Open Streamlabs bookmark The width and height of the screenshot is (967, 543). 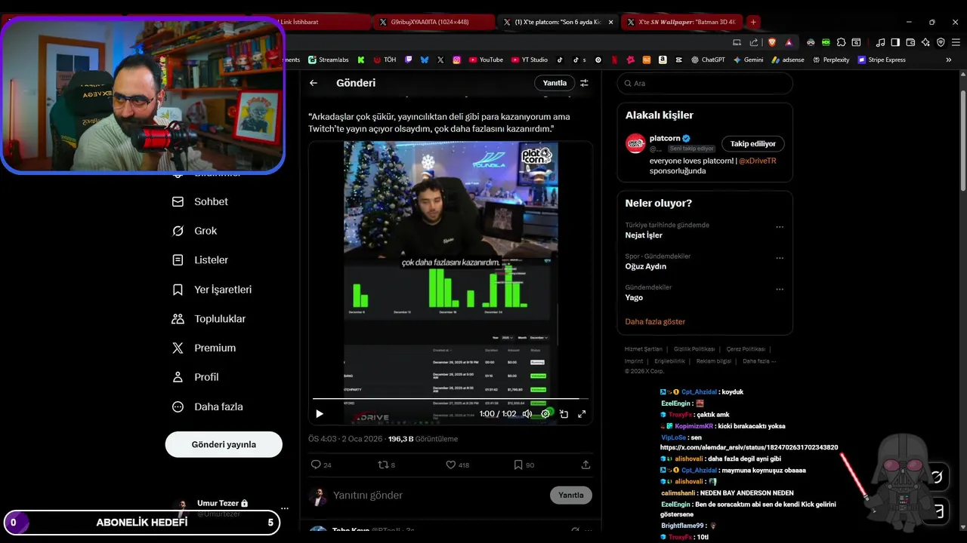click(328, 60)
